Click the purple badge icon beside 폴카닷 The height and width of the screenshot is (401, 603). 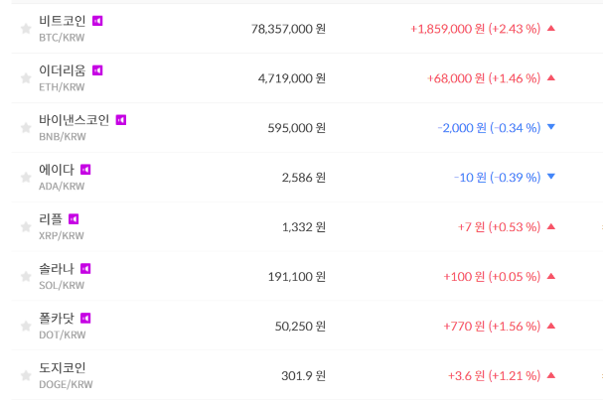coord(85,319)
